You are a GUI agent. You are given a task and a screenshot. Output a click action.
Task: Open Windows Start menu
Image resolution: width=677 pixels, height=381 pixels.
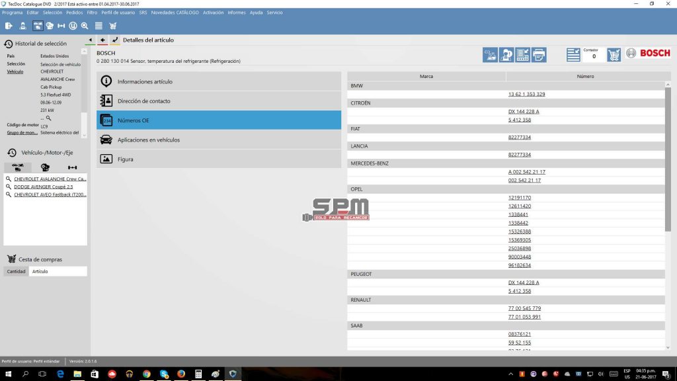(x=8, y=374)
